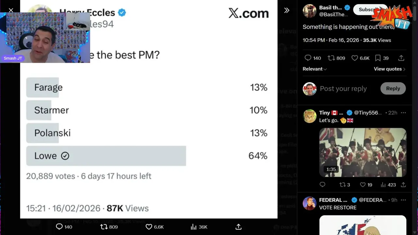Play the 1:35 video thumbnail
The image size is (418, 235).
pos(362,152)
